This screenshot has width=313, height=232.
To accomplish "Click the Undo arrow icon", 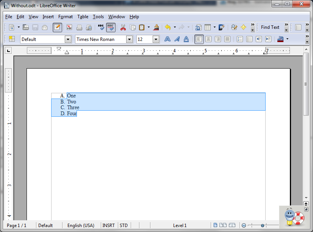I will pyautogui.click(x=167, y=27).
